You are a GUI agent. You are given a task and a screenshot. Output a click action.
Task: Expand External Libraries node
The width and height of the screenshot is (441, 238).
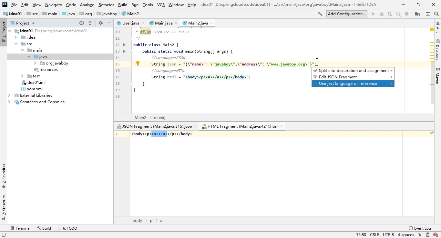click(10, 95)
